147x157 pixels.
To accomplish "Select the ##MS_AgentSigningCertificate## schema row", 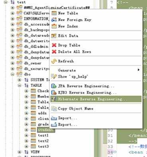I will coord(57,8).
